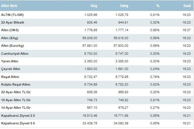Image resolution: width=194 pixels, height=129 pixels.
Task: Click 14 Ayar Altın TL/Gr label
Action: click(x=16, y=108)
